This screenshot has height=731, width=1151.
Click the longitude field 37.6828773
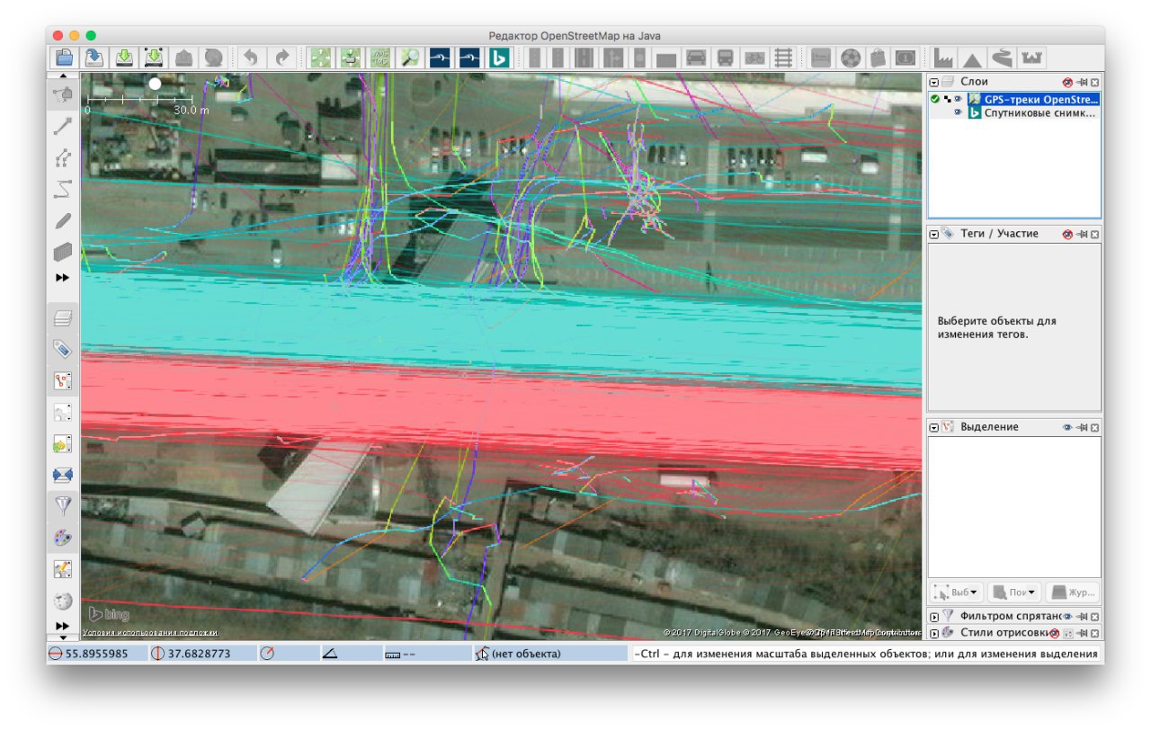(x=201, y=654)
